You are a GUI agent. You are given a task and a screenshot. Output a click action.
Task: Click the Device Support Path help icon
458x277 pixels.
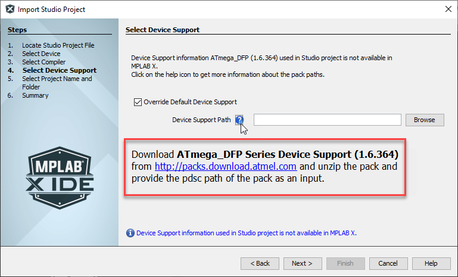(239, 120)
